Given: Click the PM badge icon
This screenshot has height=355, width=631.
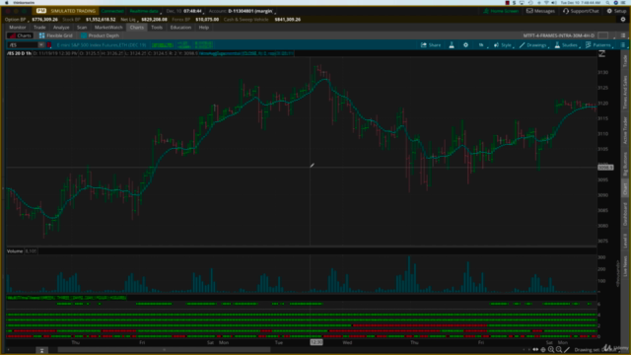Looking at the screenshot, I should [41, 11].
